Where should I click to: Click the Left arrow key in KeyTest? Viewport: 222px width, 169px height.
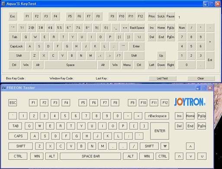pos(152,65)
